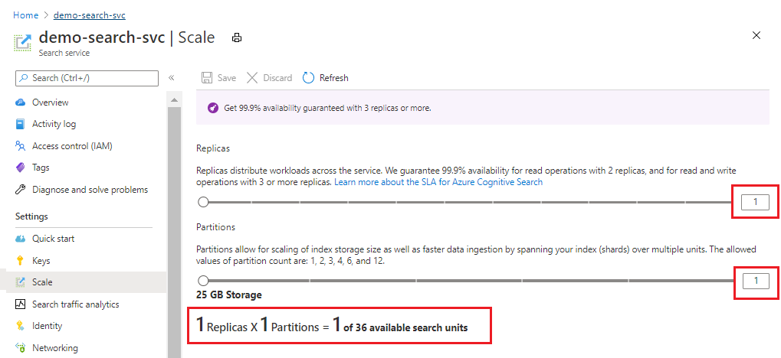This screenshot has width=781, height=358.
Task: Click the print icon beside the Scale title
Action: point(237,37)
